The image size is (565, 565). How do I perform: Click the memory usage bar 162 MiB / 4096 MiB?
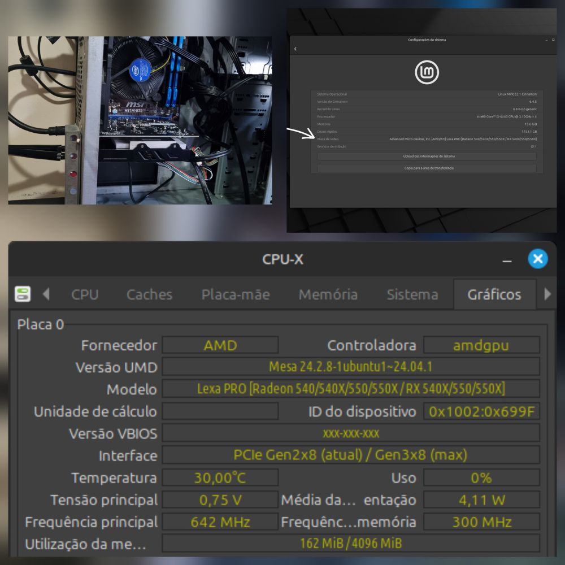pyautogui.click(x=351, y=543)
